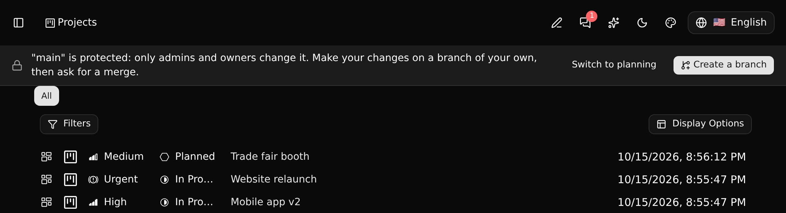The width and height of the screenshot is (786, 213).
Task: Click Switch to planning
Action: (614, 65)
